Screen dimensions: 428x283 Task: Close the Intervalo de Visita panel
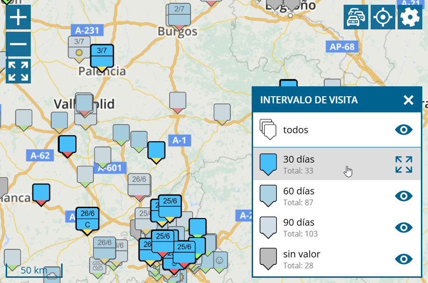(x=409, y=100)
